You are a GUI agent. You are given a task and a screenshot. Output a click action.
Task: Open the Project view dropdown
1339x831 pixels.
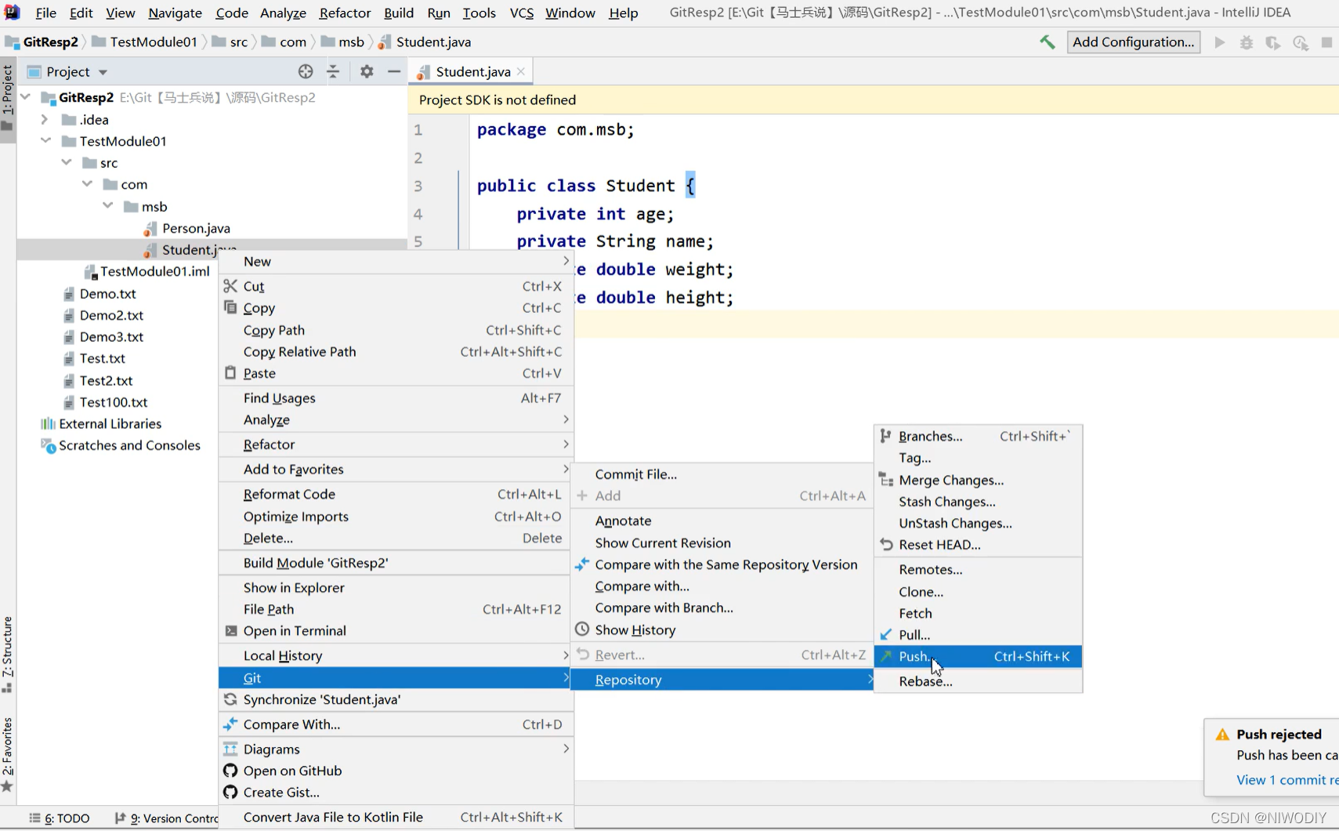click(x=103, y=72)
